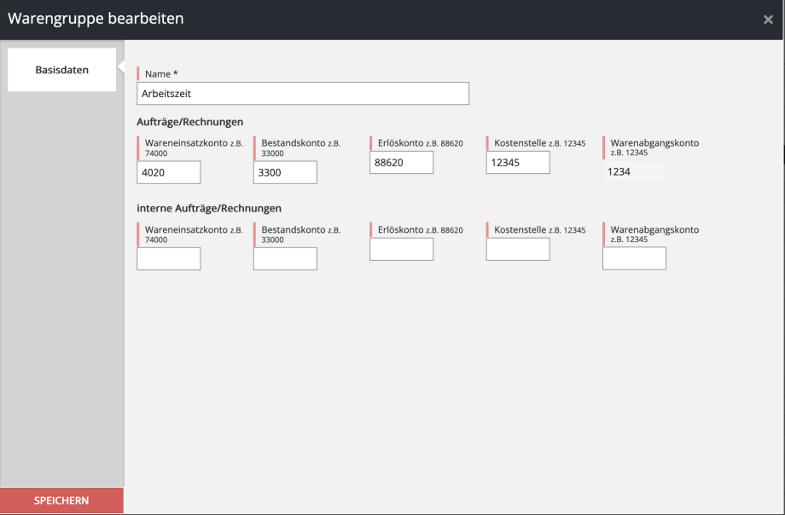This screenshot has width=785, height=515.
Task: Click empty Erlöskonto field under interne Aufträge
Action: pyautogui.click(x=401, y=250)
